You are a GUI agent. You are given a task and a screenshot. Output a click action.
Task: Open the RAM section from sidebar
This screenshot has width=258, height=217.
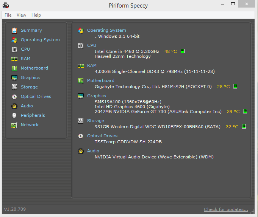click(25, 59)
